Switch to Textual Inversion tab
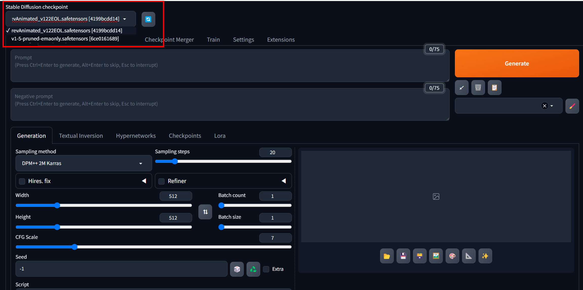 [81, 136]
